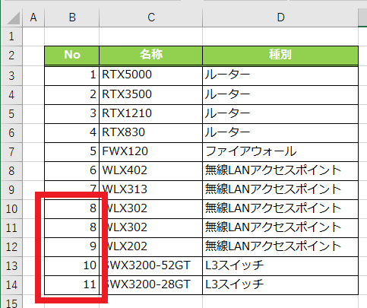Select cell containing RTX3500
The height and width of the screenshot is (308, 367).
151,95
